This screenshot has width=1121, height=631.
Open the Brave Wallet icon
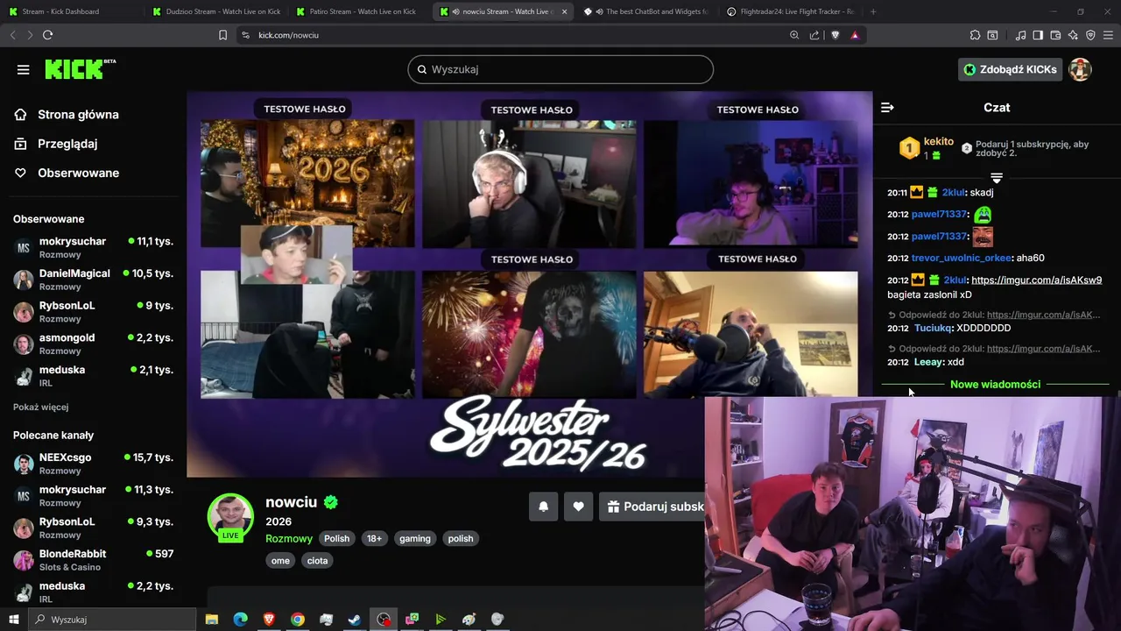pyautogui.click(x=1055, y=35)
